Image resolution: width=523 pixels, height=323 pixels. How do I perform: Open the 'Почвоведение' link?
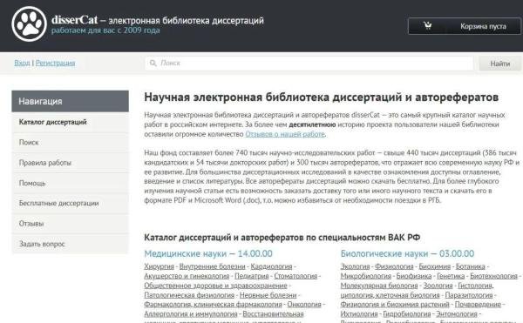(478, 305)
